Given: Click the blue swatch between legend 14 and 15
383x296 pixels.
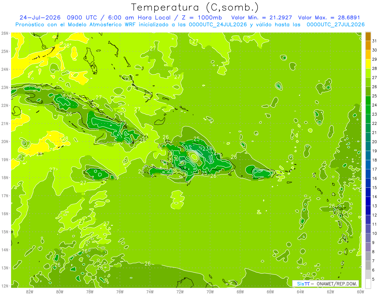Looking at the screenshot, I should pyautogui.click(x=368, y=192).
